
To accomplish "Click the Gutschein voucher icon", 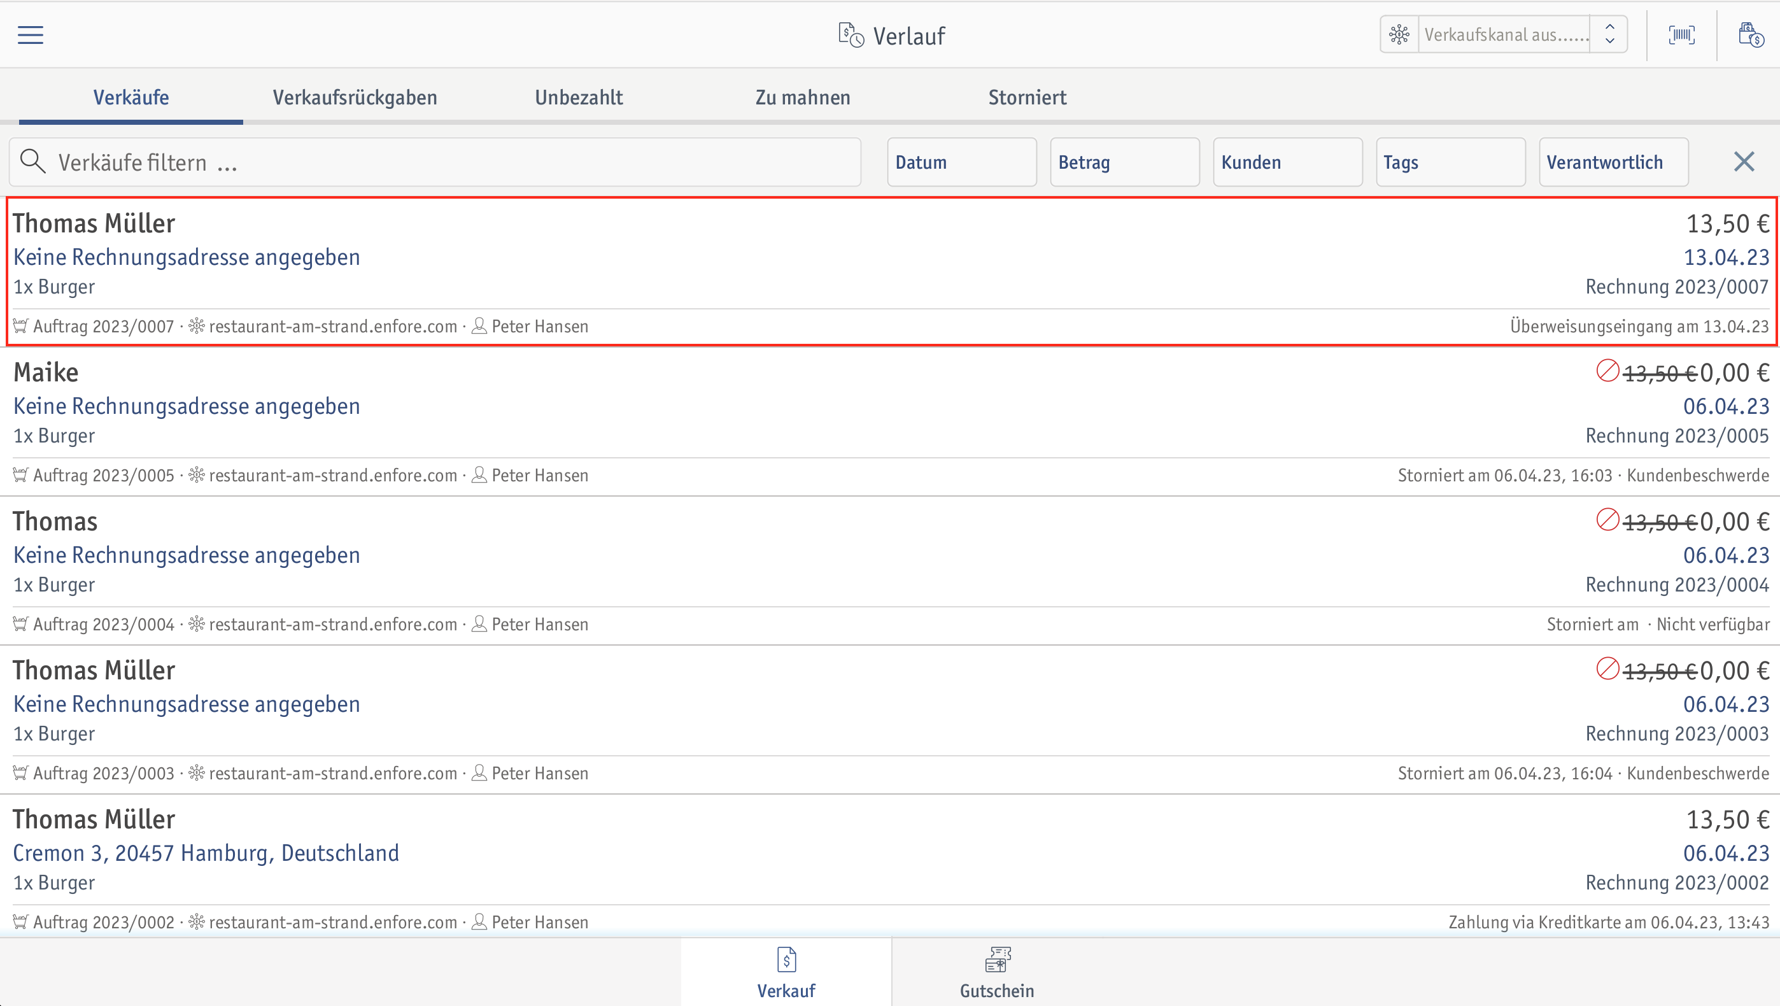I will click(x=997, y=960).
